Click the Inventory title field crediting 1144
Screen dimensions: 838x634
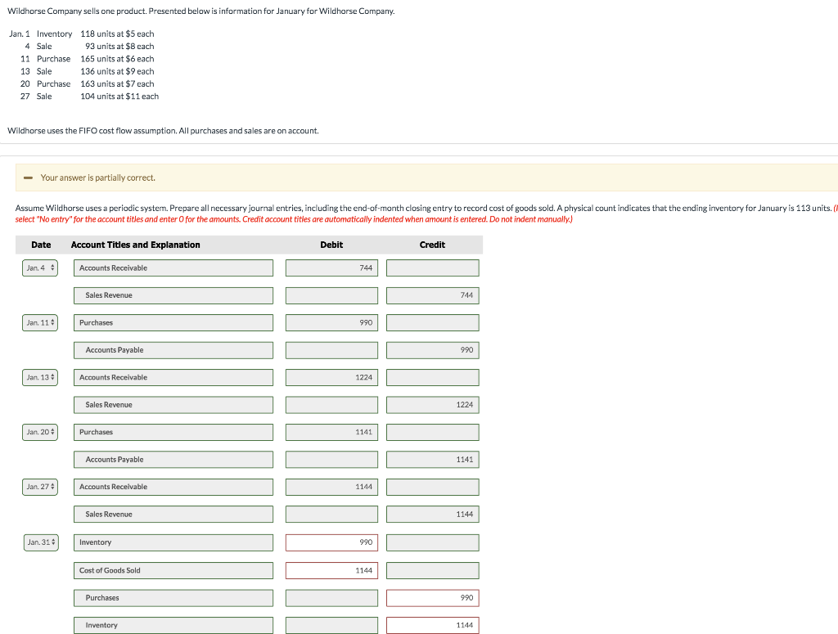173,626
